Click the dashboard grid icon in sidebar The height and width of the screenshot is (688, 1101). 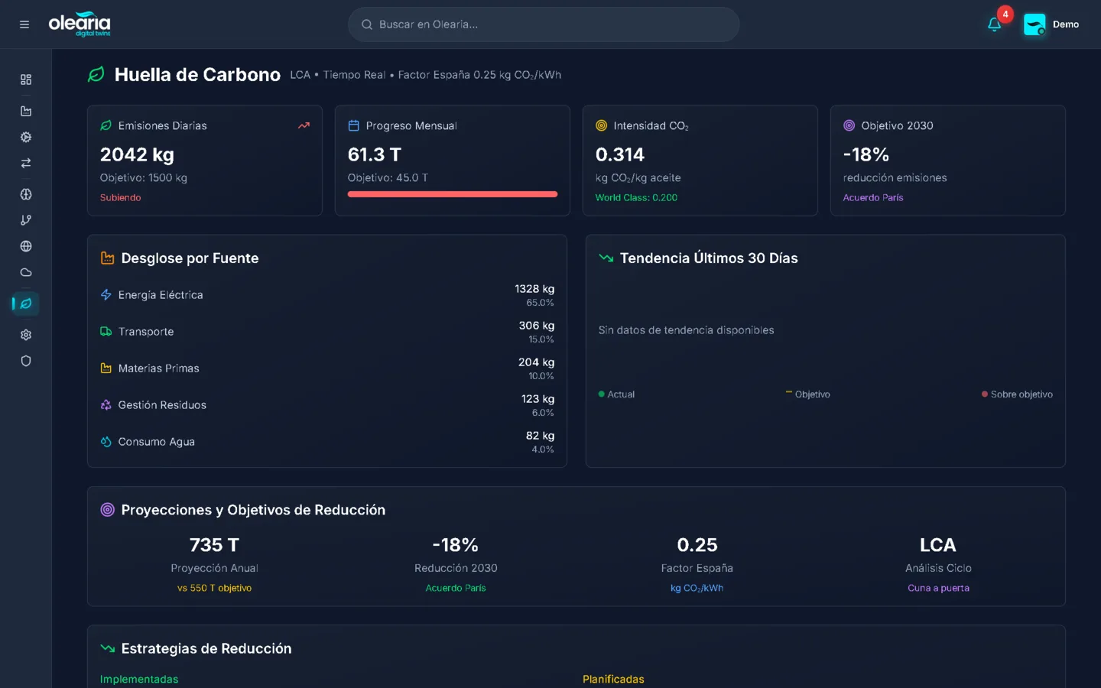coord(26,80)
